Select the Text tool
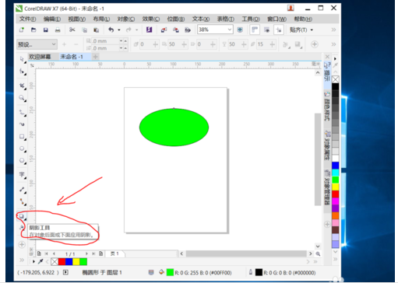The width and height of the screenshot is (398, 283). pos(22,175)
